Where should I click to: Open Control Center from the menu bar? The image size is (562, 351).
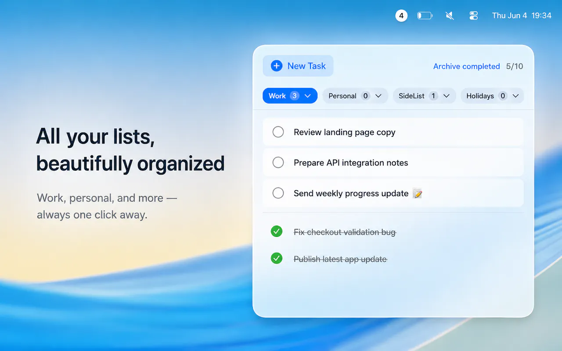pyautogui.click(x=473, y=16)
